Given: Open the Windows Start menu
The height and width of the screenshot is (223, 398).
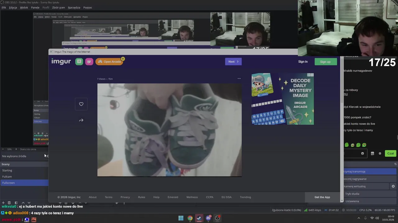Looking at the screenshot, I should pyautogui.click(x=181, y=218).
